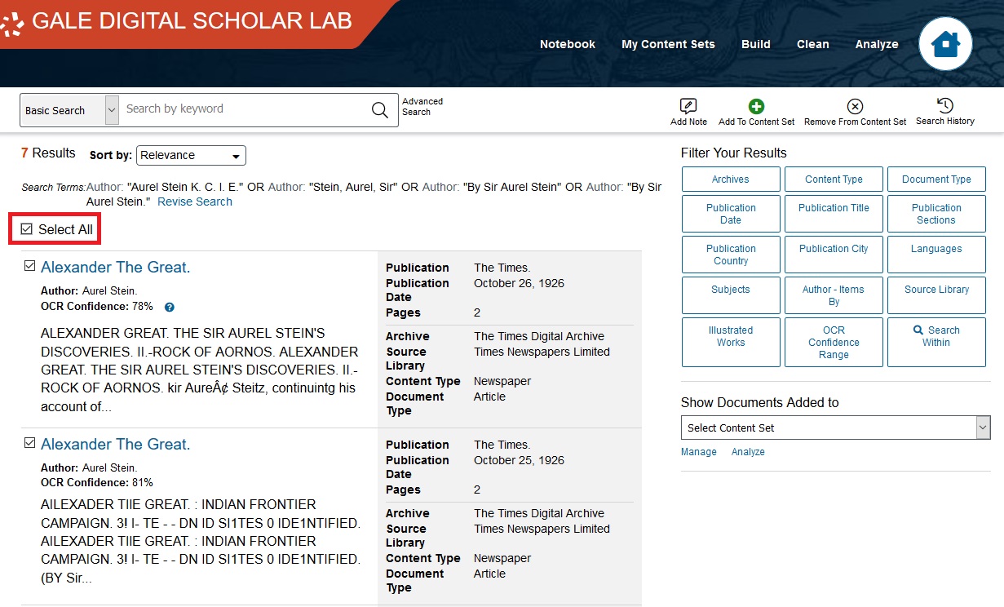Uncheck the second Alexander The Great result

click(x=29, y=441)
